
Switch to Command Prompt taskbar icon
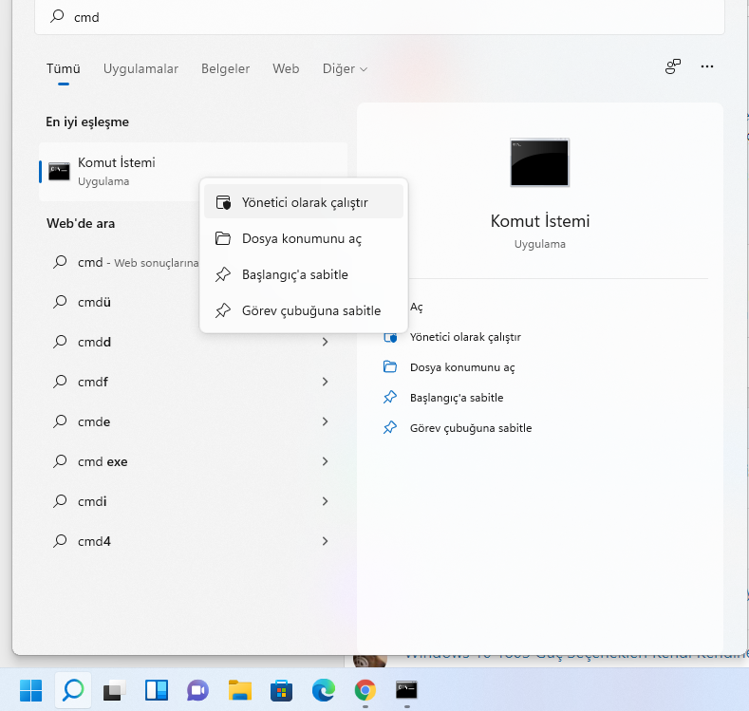[x=406, y=690]
